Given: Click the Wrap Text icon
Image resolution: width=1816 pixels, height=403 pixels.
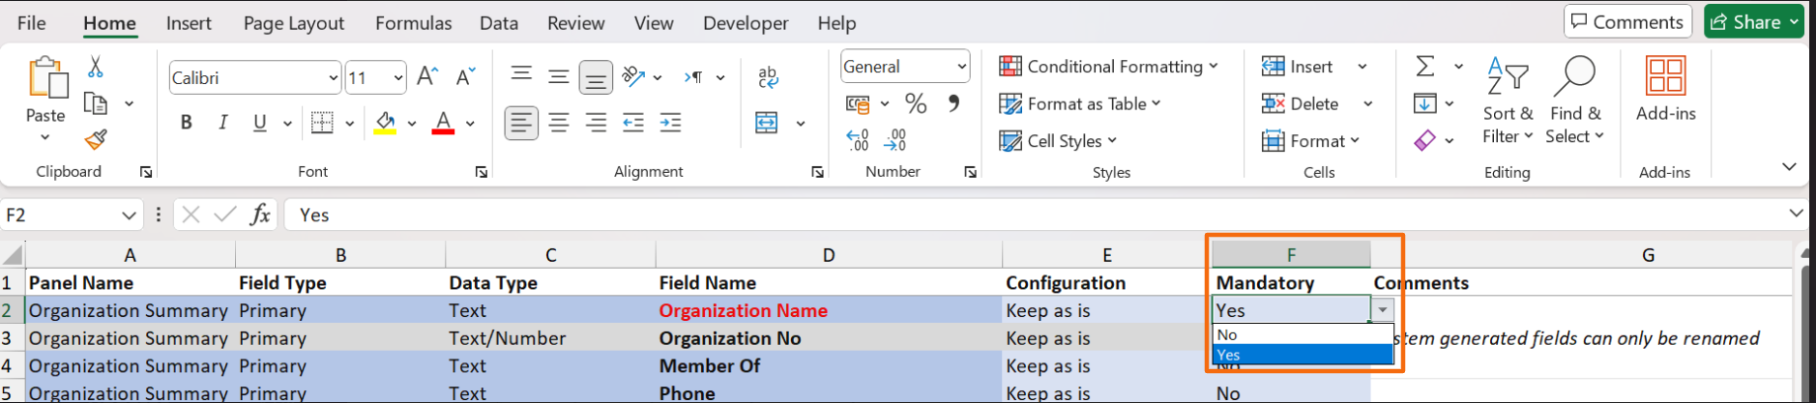Looking at the screenshot, I should [768, 77].
